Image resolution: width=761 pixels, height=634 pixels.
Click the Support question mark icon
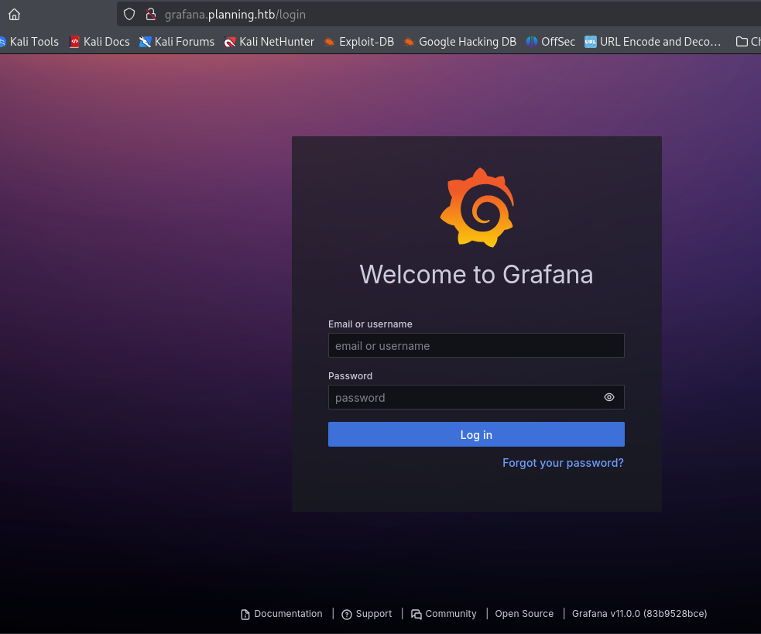(x=347, y=615)
